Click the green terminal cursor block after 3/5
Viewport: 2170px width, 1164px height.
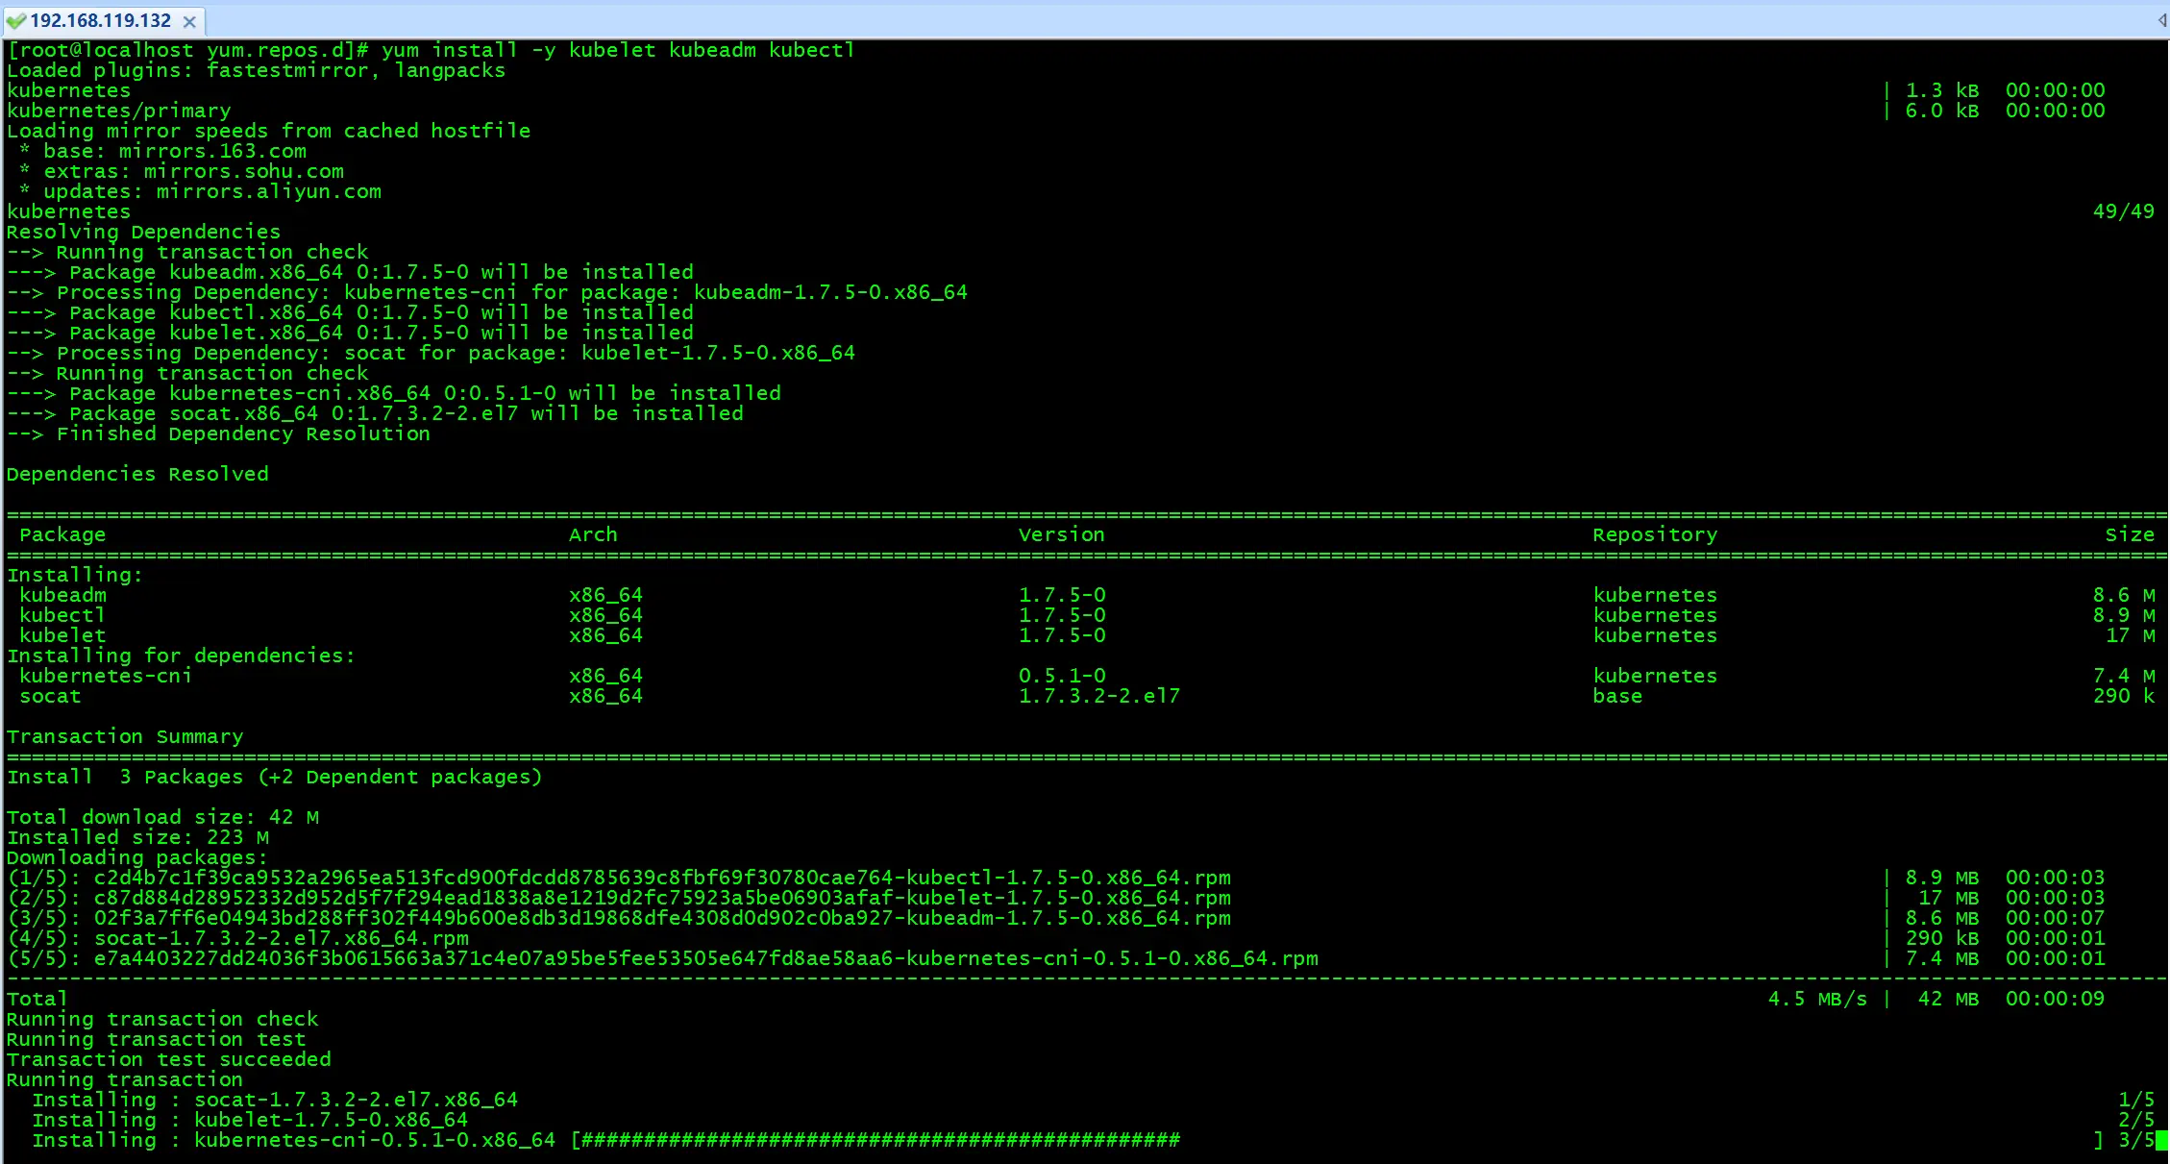[x=2161, y=1141]
